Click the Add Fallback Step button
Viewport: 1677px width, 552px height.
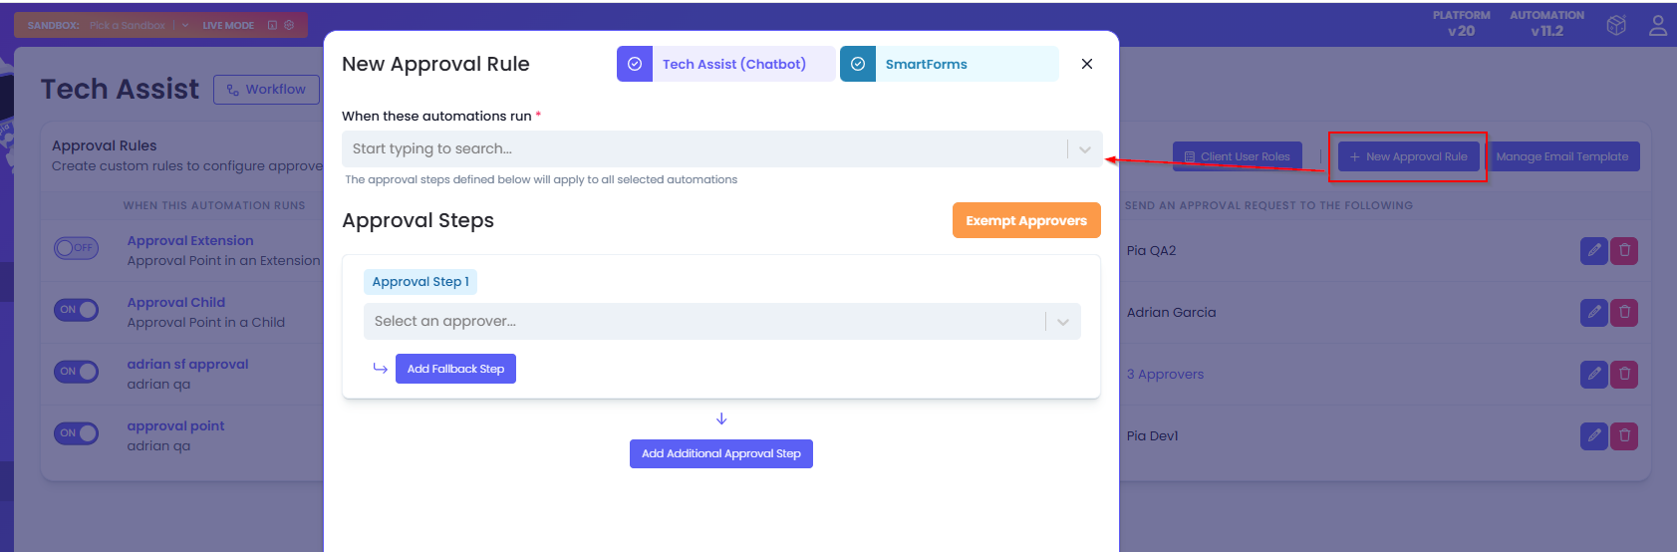[x=455, y=370]
